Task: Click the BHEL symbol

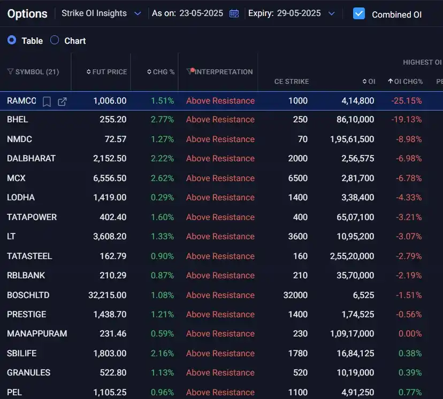Action: coord(18,120)
